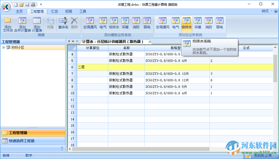Click the 空调通风 template system icon
Image resolution: width=279 pixels, height=159 pixels.
pyautogui.click(x=90, y=23)
